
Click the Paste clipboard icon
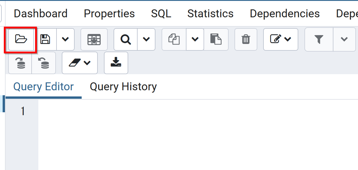(x=216, y=39)
